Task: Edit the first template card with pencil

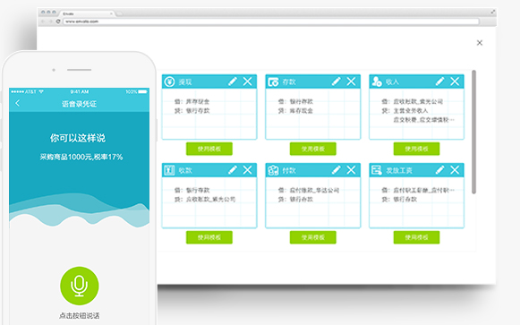Action: pyautogui.click(x=233, y=81)
